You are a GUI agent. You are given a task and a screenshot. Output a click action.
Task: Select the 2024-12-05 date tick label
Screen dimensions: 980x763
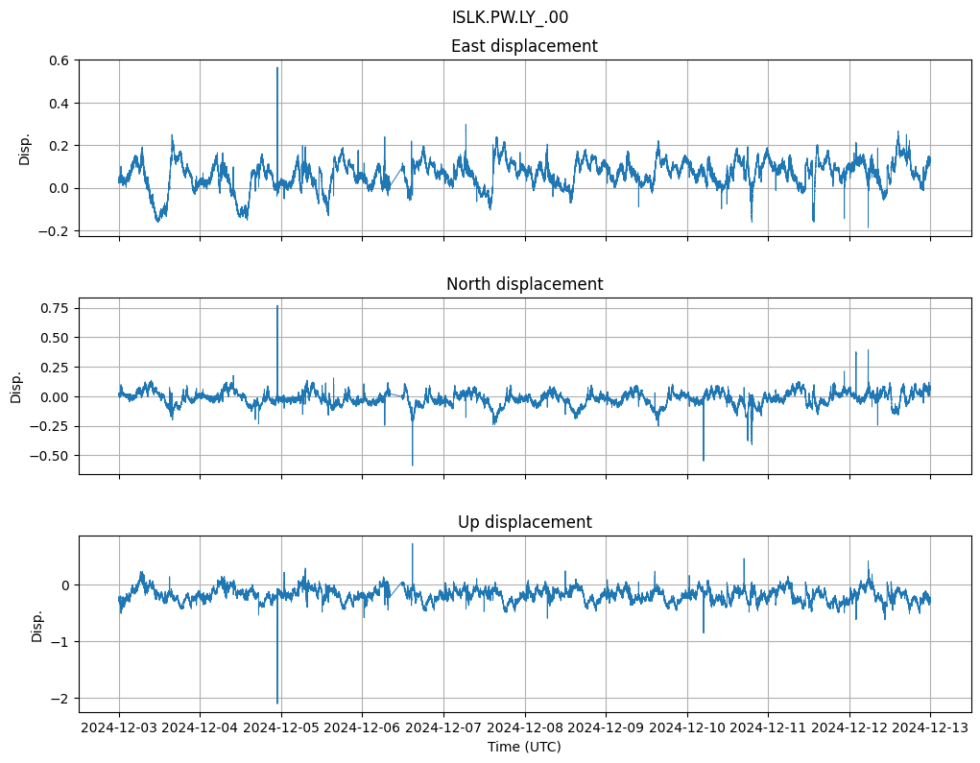[x=281, y=728]
